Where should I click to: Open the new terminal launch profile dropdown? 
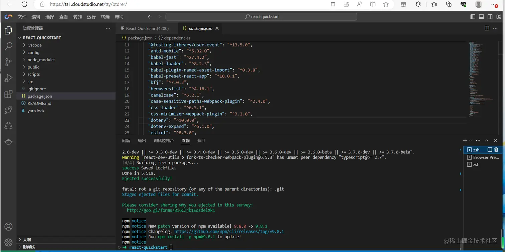471,141
